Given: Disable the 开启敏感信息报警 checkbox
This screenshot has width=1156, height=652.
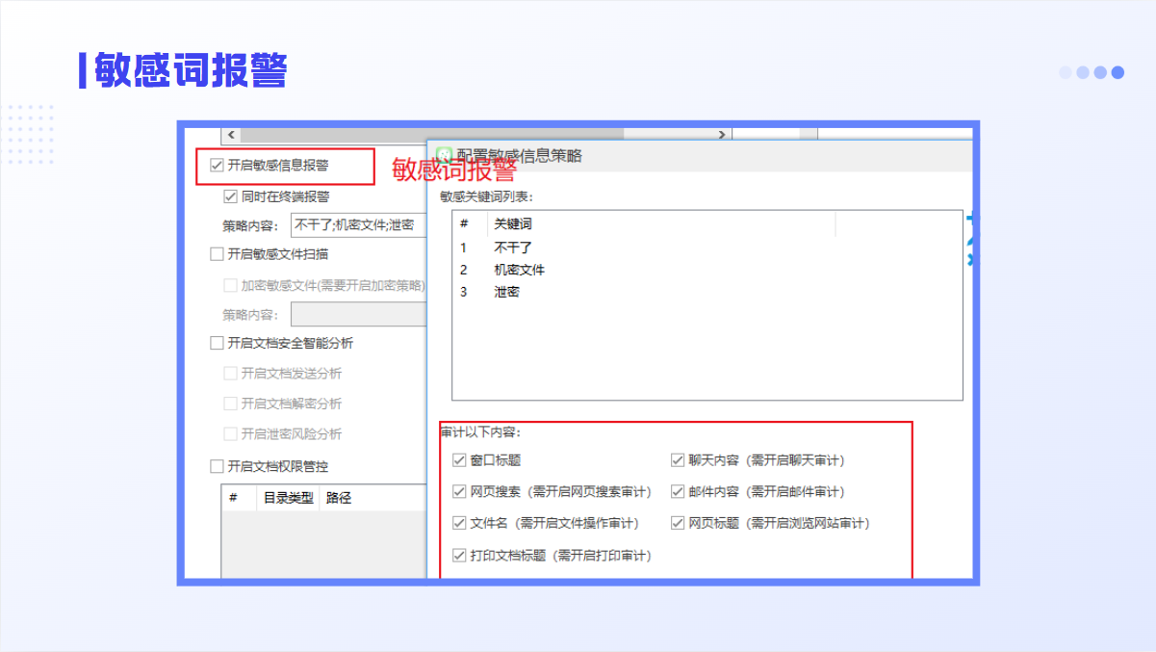Looking at the screenshot, I should (x=217, y=166).
